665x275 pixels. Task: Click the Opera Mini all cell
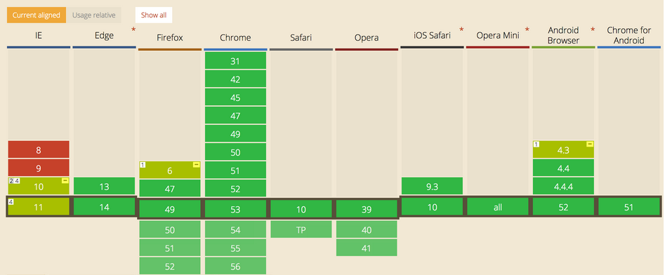pos(498,207)
